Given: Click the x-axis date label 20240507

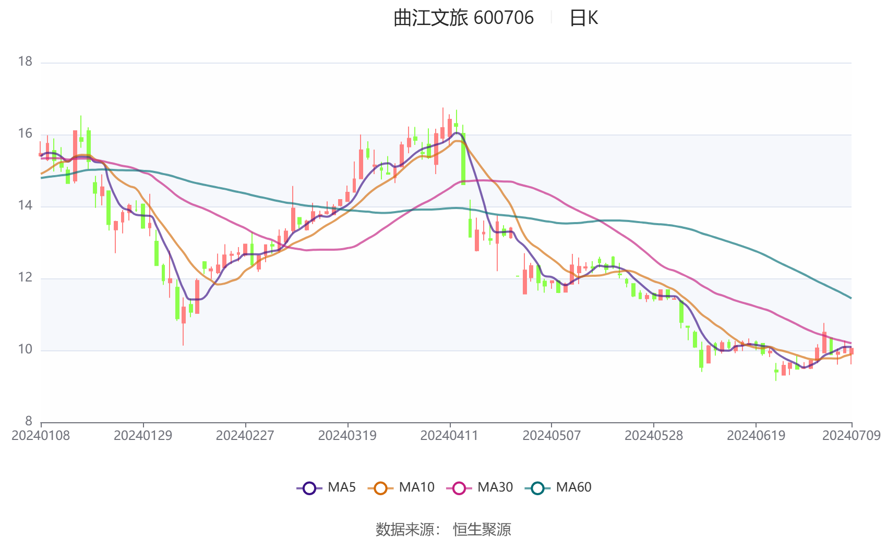Looking at the screenshot, I should (x=552, y=436).
